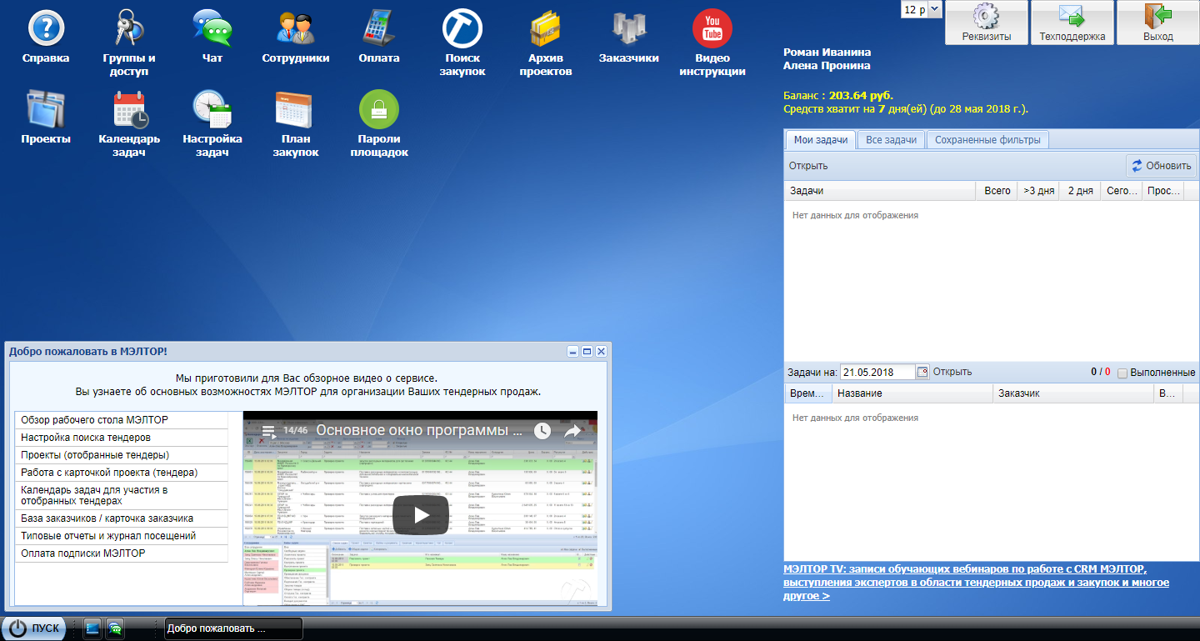Open the Оплата calculator icon

pyautogui.click(x=379, y=28)
